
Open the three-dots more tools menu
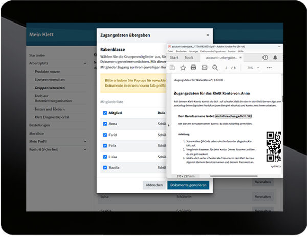(269, 68)
